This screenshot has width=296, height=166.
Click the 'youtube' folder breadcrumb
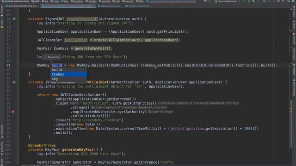[105, 1]
